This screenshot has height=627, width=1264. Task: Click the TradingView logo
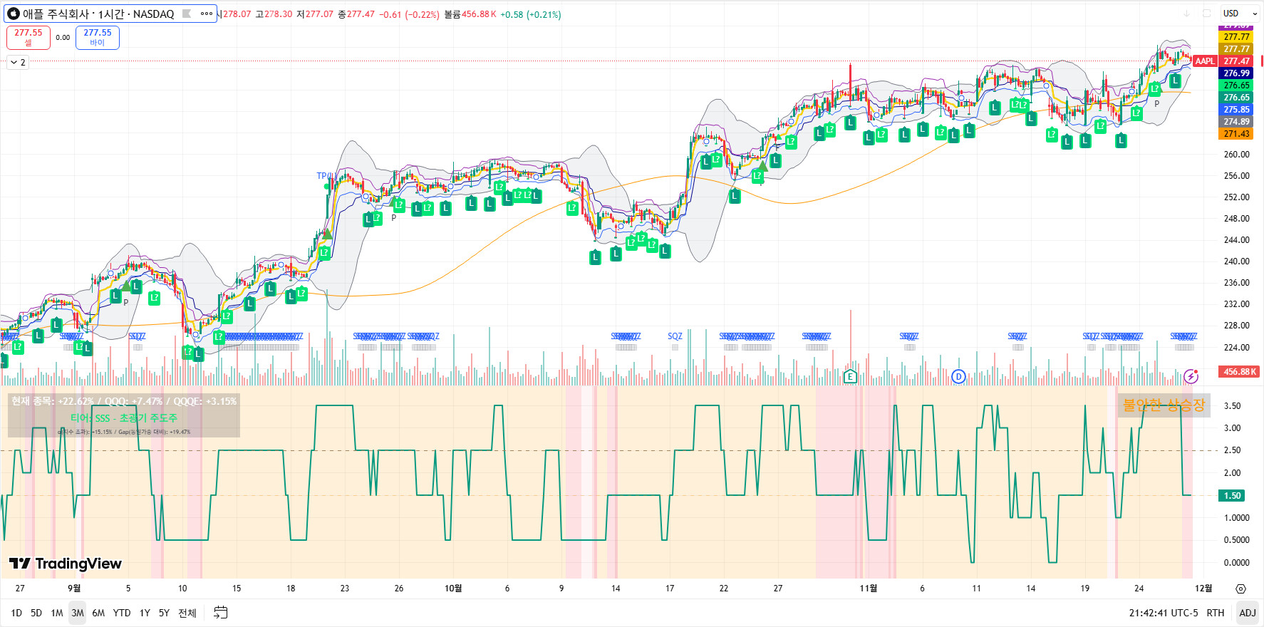[66, 564]
